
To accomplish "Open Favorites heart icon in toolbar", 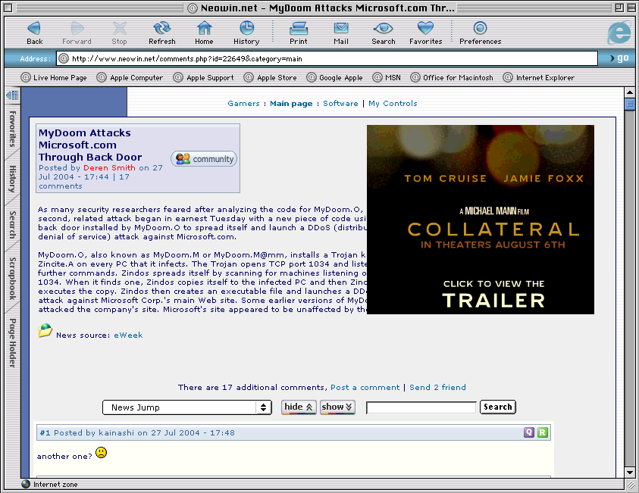I will tap(425, 28).
